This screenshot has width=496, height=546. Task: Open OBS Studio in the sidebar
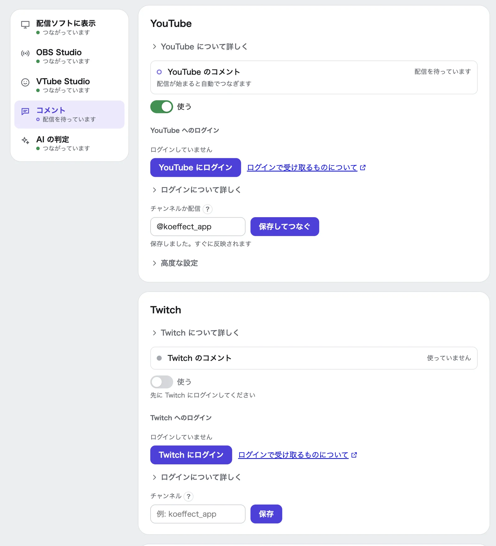pyautogui.click(x=69, y=56)
